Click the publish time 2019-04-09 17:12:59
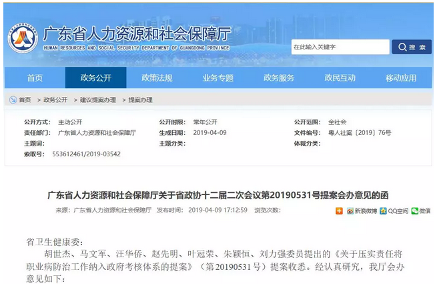The height and width of the screenshot is (290, 437). point(218,210)
